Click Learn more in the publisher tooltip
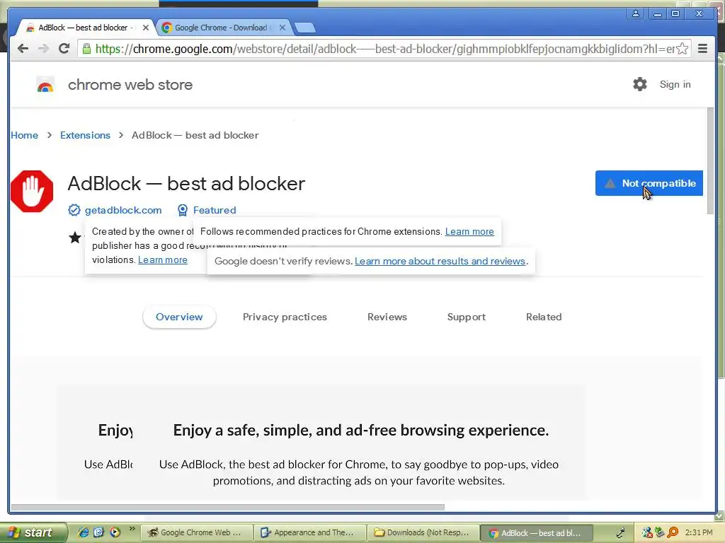The width and height of the screenshot is (725, 543). [x=163, y=259]
